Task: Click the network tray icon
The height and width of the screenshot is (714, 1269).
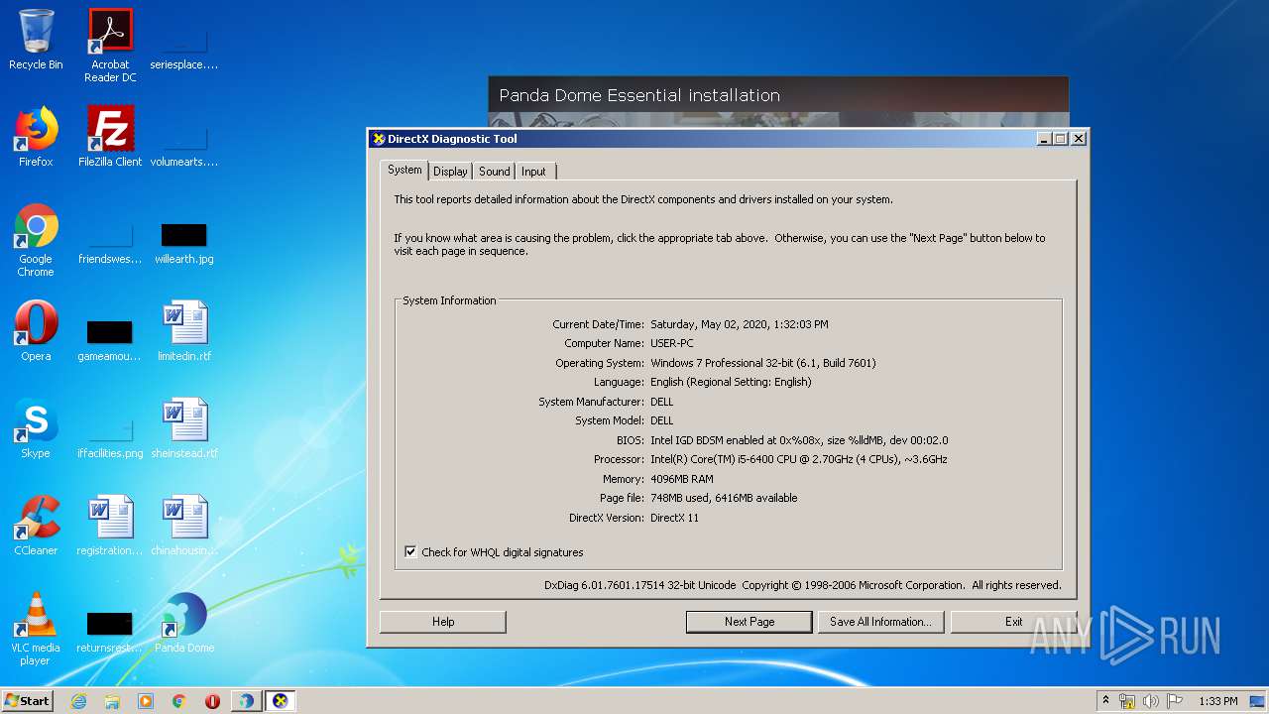Action: [x=1127, y=701]
